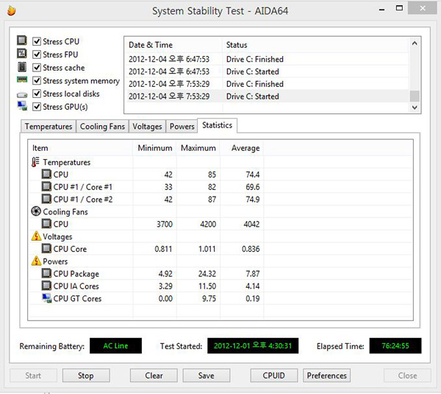Click the log scrollbar down arrow
441x394 pixels.
click(x=415, y=108)
